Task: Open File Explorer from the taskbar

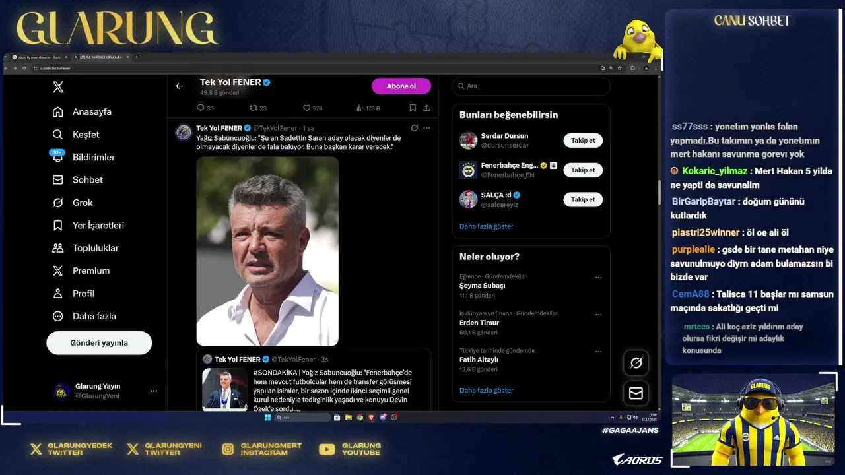Action: [349, 418]
